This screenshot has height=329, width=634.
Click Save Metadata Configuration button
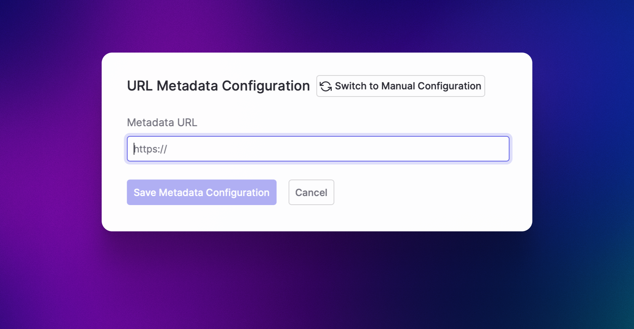[x=201, y=192]
